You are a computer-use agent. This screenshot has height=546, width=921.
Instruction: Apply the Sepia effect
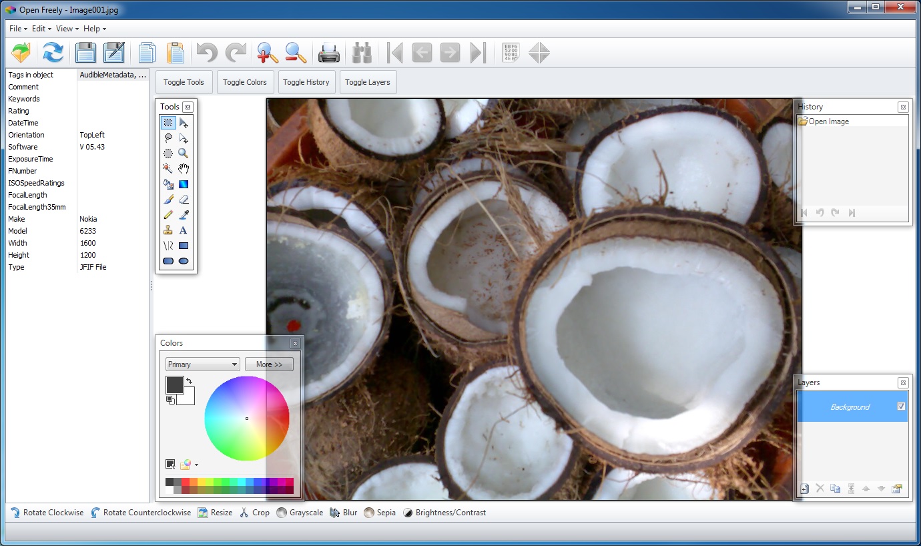[x=380, y=513]
